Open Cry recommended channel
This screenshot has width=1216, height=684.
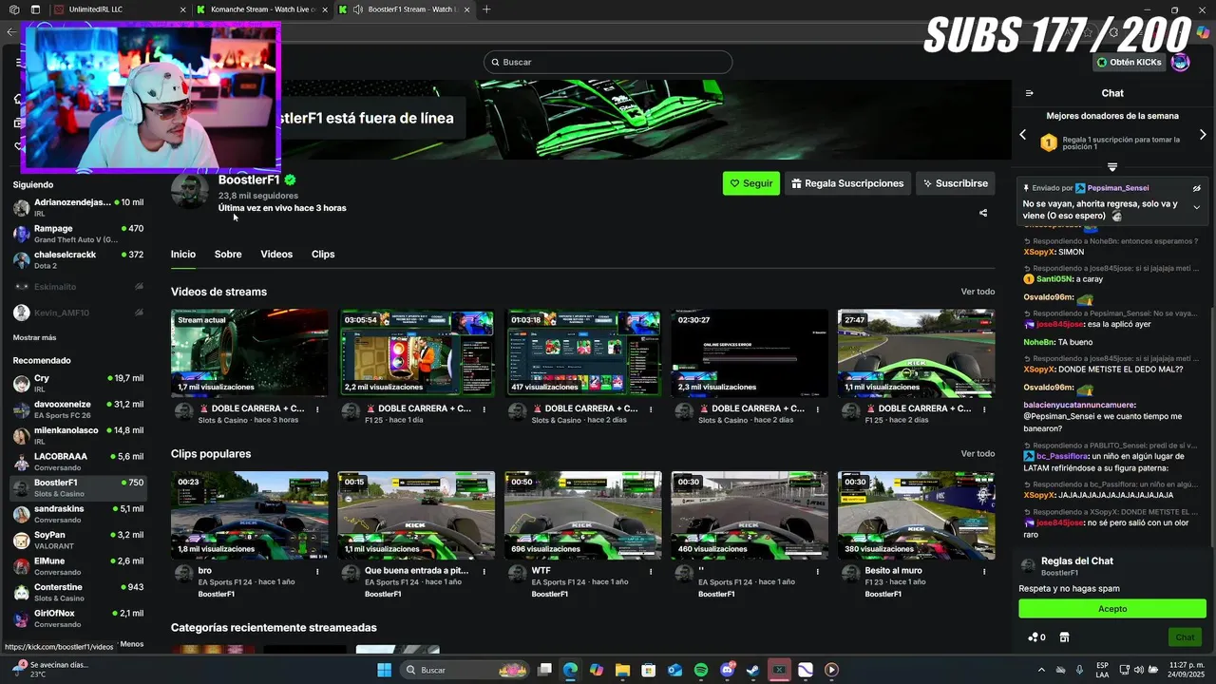[78, 383]
